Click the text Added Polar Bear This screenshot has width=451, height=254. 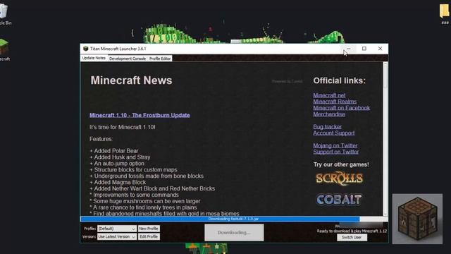click(x=116, y=151)
